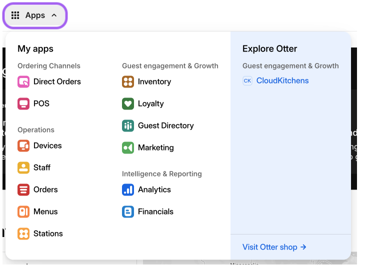The height and width of the screenshot is (269, 365).
Task: Click the brown Inventory icon
Action: click(x=128, y=81)
